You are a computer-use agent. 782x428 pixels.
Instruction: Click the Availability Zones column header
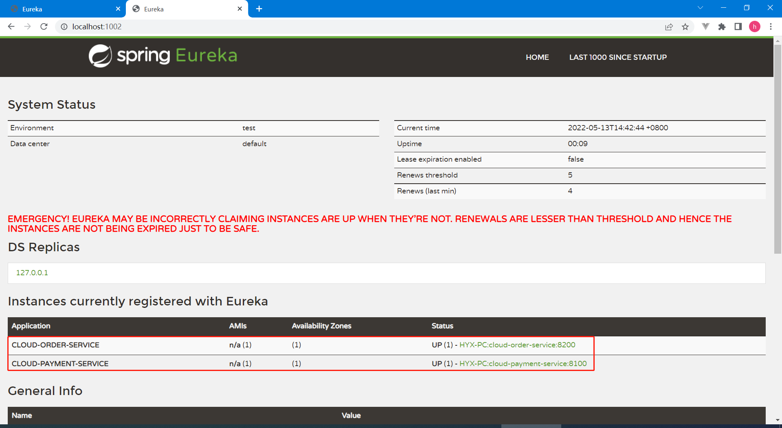[321, 326]
